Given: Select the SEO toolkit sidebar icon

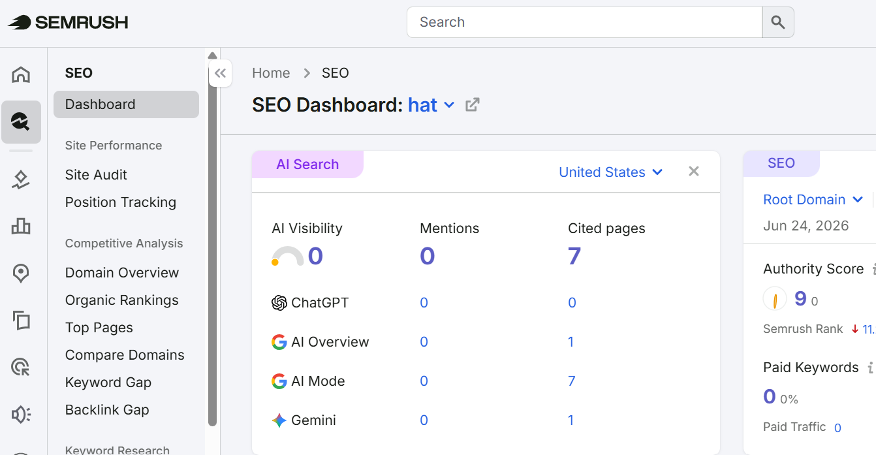Looking at the screenshot, I should [x=21, y=122].
